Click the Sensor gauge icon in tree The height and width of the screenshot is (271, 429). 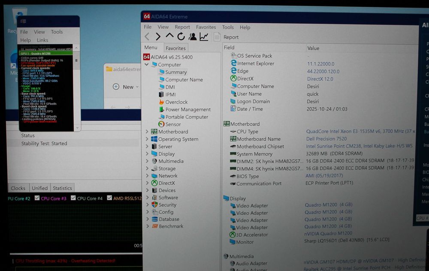[161, 124]
